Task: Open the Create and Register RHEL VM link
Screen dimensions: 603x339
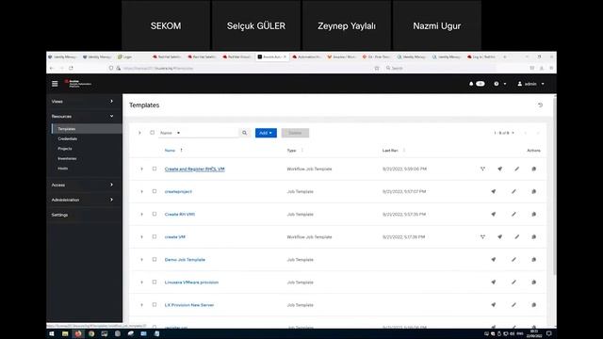Action: click(195, 169)
